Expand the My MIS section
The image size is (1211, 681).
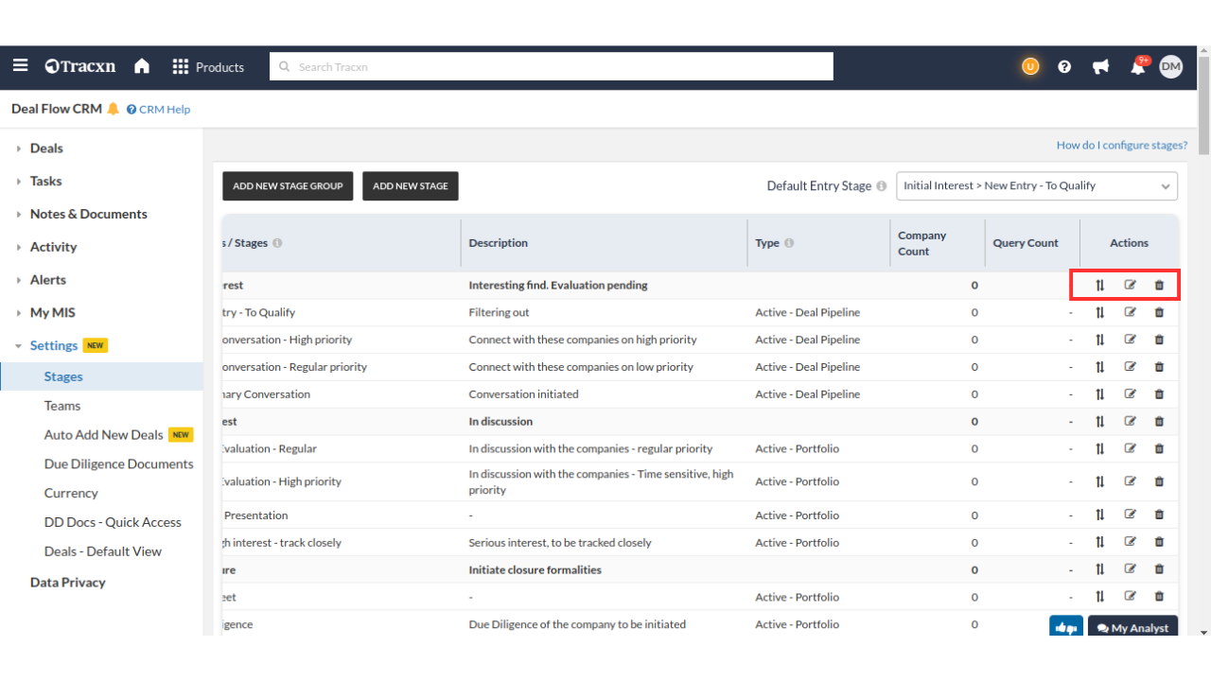52,313
